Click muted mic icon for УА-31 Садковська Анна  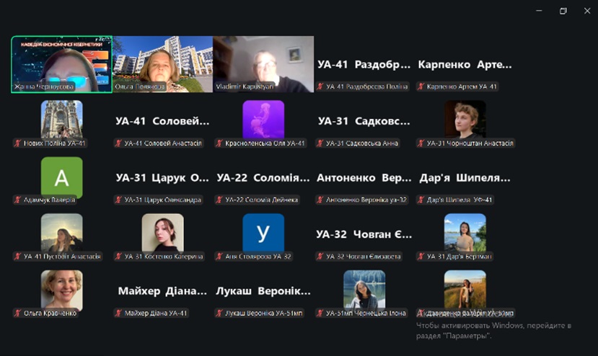[x=320, y=143]
